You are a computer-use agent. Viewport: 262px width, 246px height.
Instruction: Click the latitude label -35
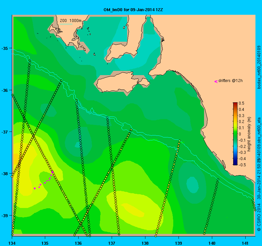point(5,48)
